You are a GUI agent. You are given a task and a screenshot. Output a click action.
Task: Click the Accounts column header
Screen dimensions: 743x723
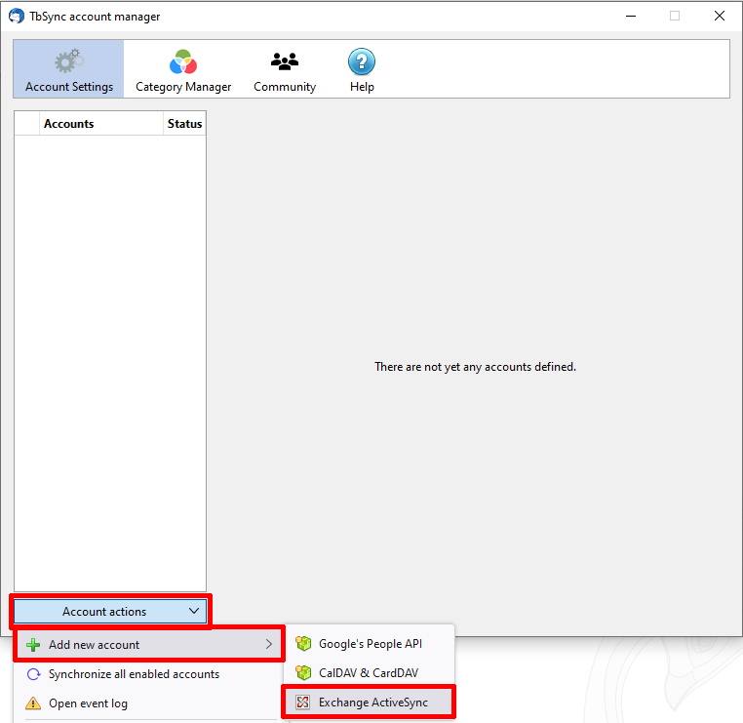(x=101, y=123)
